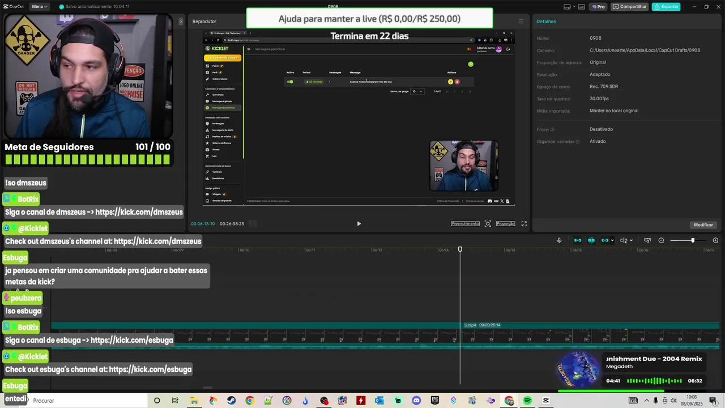Open keyboard shortcuts icon

point(581,7)
